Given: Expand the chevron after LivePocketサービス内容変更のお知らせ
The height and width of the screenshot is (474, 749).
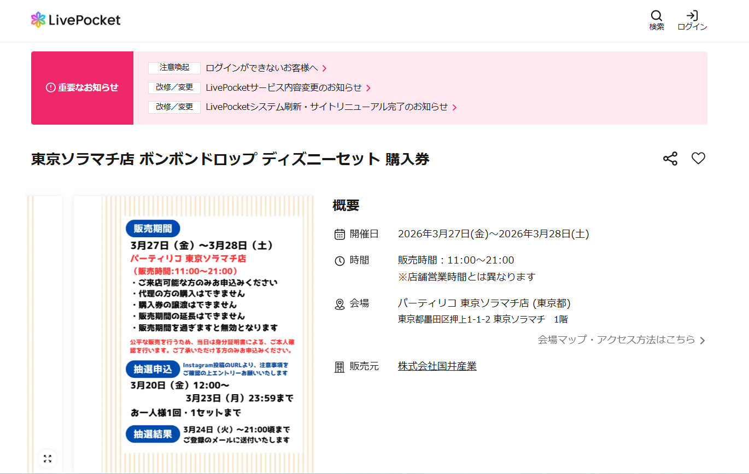Looking at the screenshot, I should [x=370, y=87].
